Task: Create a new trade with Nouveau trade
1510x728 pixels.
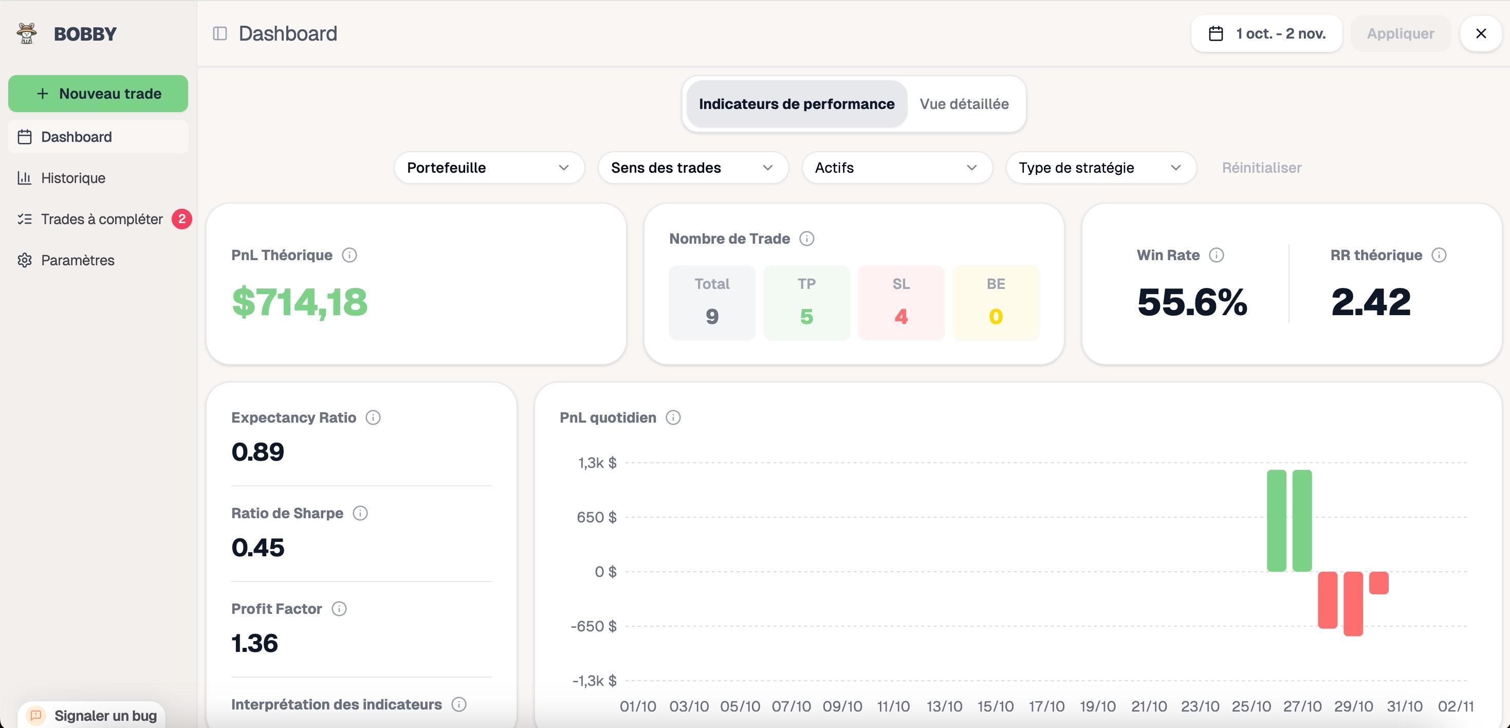Action: click(x=98, y=93)
